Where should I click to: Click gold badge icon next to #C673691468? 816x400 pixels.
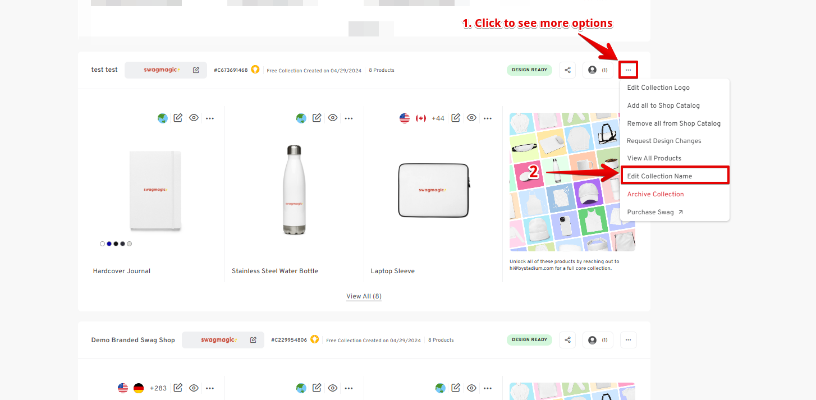255,70
